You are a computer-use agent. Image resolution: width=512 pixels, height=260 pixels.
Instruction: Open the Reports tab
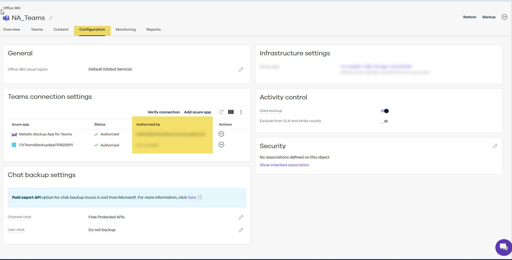click(x=154, y=29)
